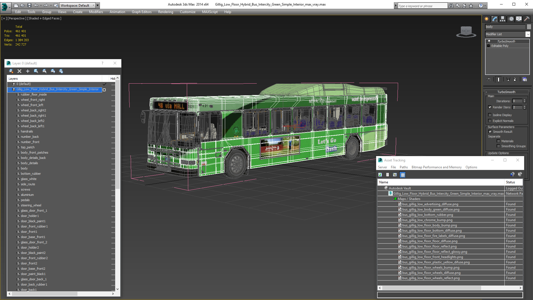Enable the Isoline Display checkbox
This screenshot has height=300, width=533.
pos(490,115)
